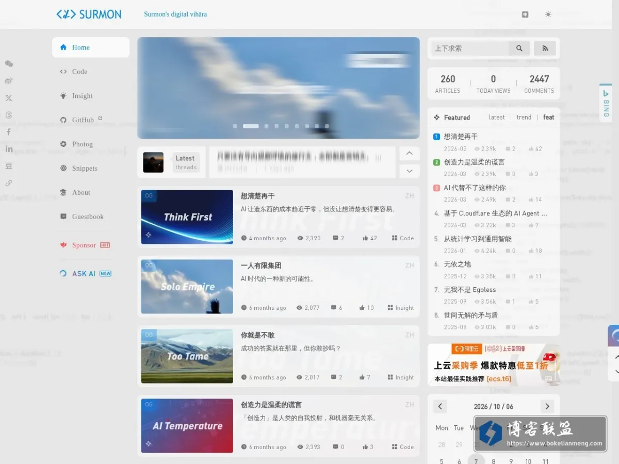
Task: Click the comments icon on 你就是不敢 post
Action: (334, 377)
